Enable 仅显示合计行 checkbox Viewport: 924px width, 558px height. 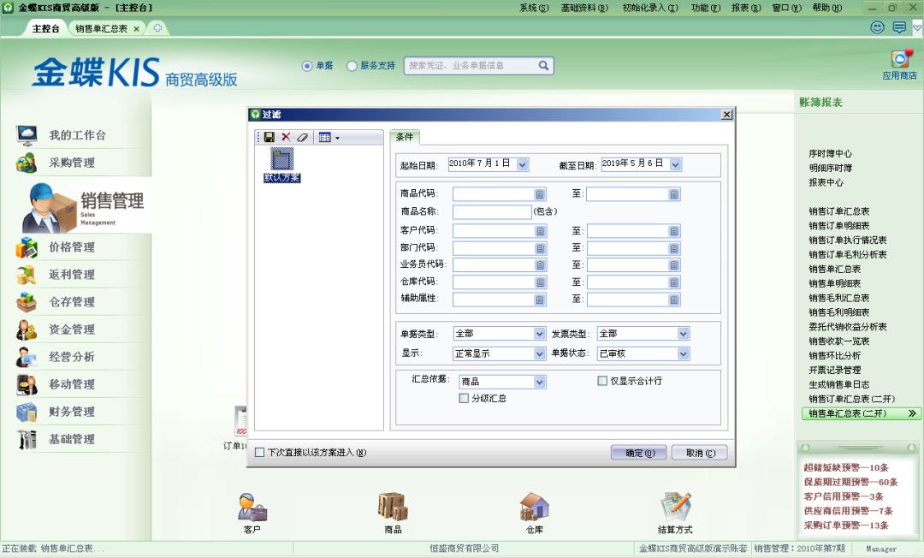(x=601, y=380)
